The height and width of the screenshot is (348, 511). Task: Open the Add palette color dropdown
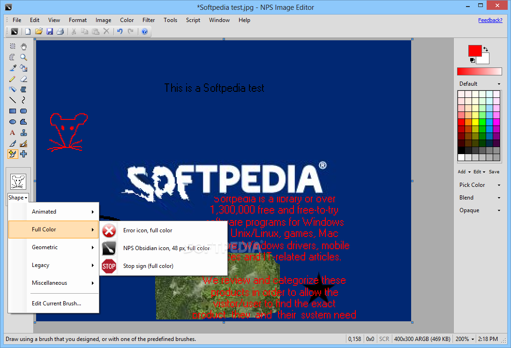464,171
